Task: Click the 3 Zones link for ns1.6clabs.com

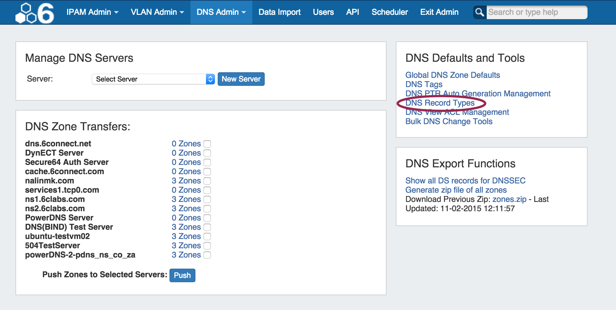Action: pyautogui.click(x=186, y=199)
